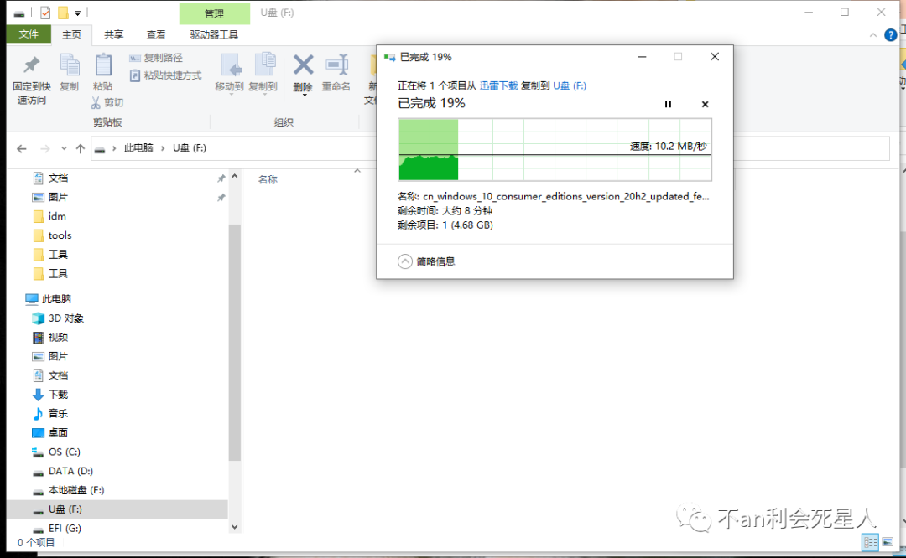The height and width of the screenshot is (558, 906).
Task: Minimize the copy progress dialog
Action: (x=642, y=56)
